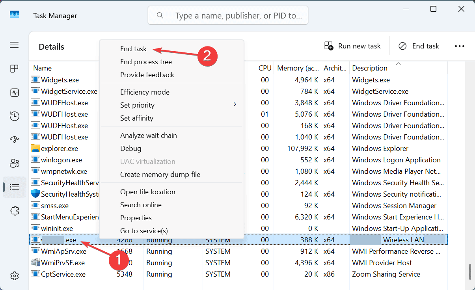Open the Services page puzzle icon

pos(15,210)
